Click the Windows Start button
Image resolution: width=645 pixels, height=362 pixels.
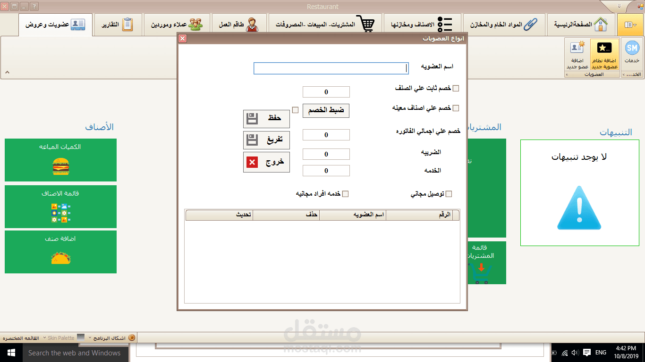(11, 353)
